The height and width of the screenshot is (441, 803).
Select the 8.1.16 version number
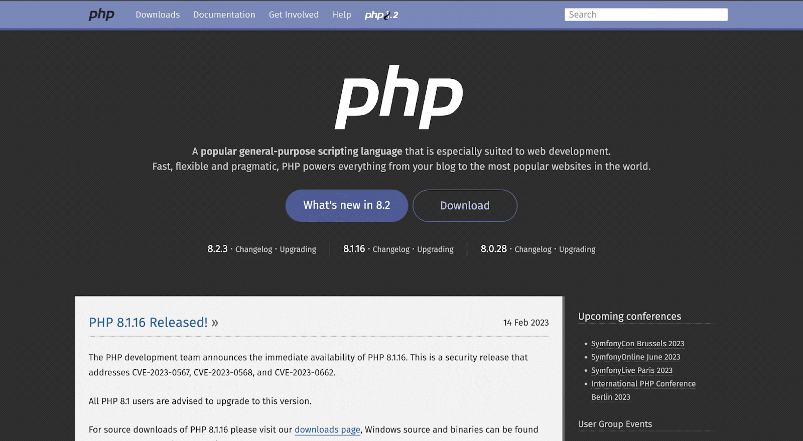[354, 249]
